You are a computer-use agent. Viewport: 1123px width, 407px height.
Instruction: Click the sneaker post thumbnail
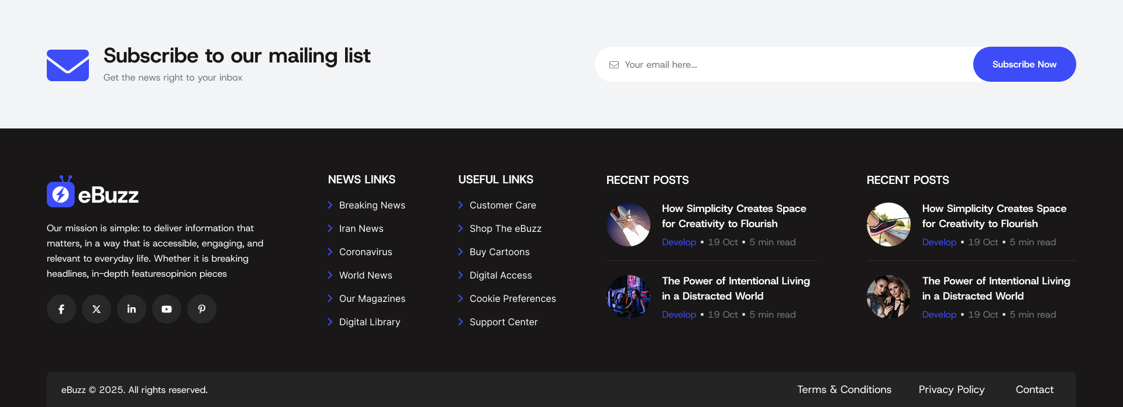[x=888, y=225]
